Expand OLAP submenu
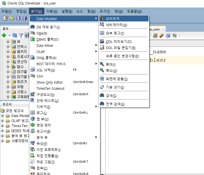Viewport: 204px width, 175px height. (64, 52)
